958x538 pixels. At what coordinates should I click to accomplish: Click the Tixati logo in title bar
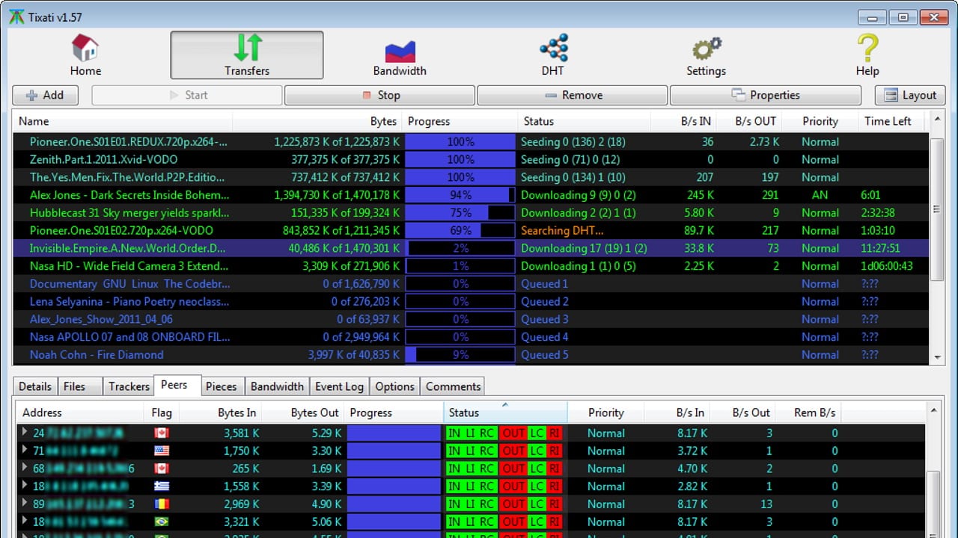point(16,16)
